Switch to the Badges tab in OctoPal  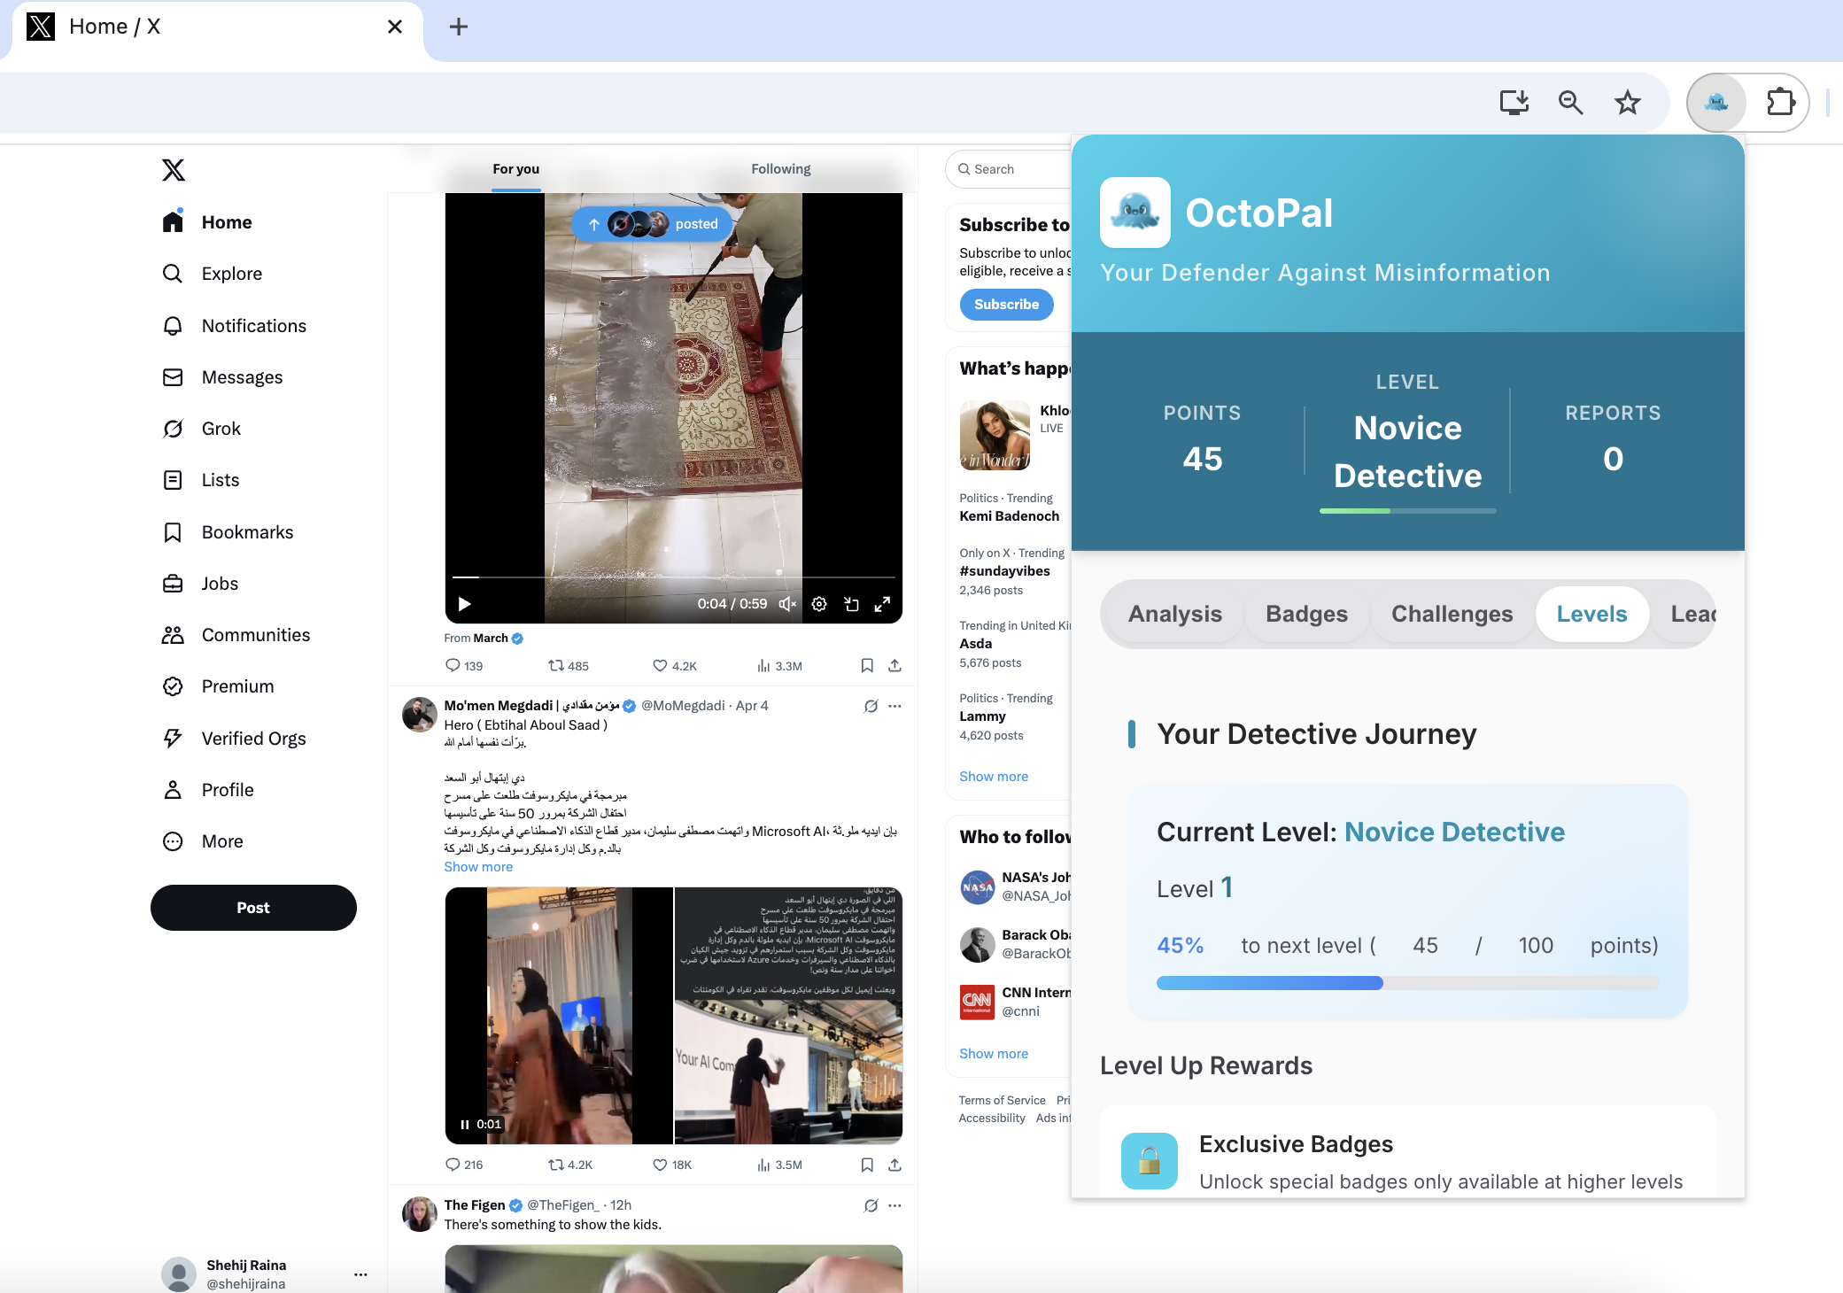(x=1306, y=614)
